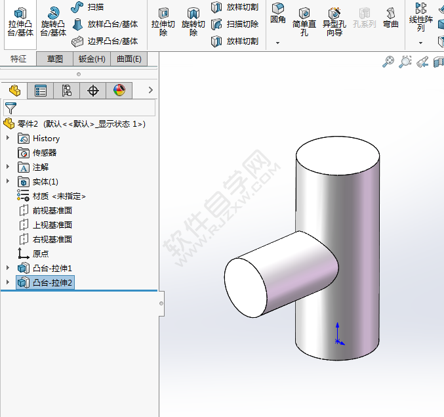Screen dimensions: 444x417
Task: Click the History folder label
Action: pyautogui.click(x=47, y=139)
